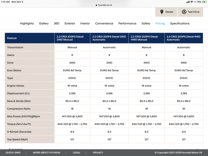The image size is (208, 156).
Task: Open the Specifications tab
Action: (x=180, y=24)
